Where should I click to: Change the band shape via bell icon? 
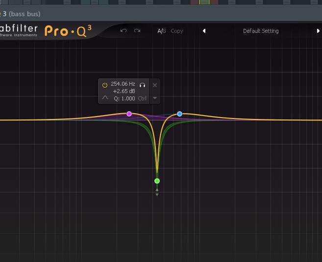[x=105, y=98]
